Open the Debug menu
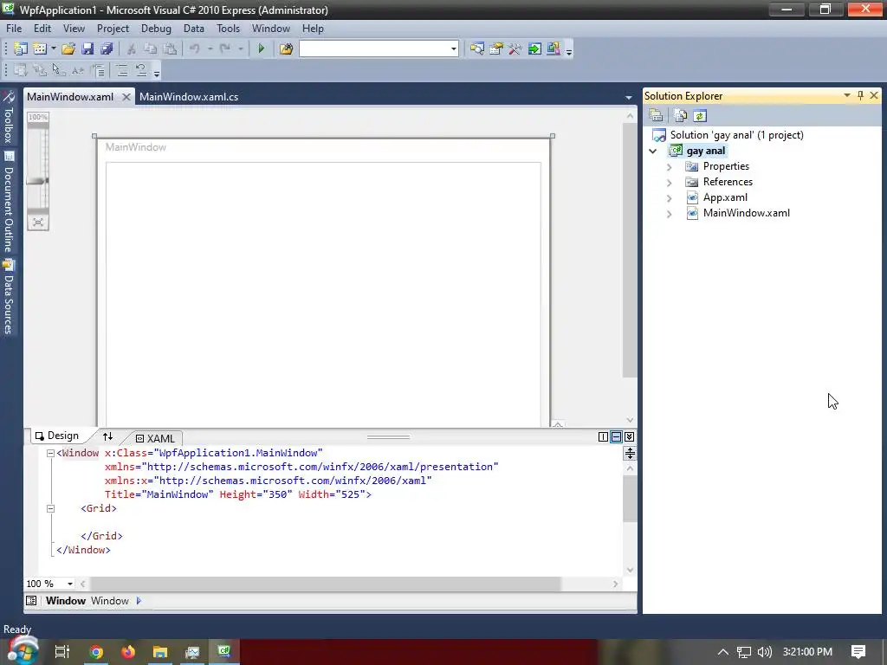Image resolution: width=887 pixels, height=665 pixels. 156,29
